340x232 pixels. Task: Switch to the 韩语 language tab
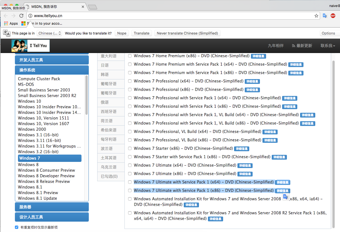click(111, 75)
